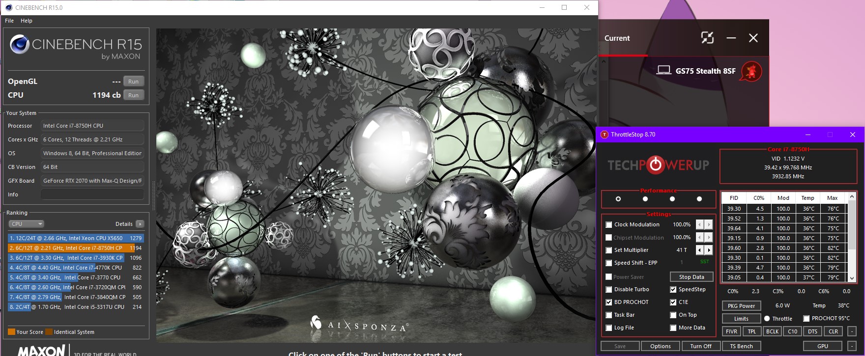Select ranking row Intel Core i7-4770K CPU
This screenshot has height=356, width=865.
(x=76, y=268)
